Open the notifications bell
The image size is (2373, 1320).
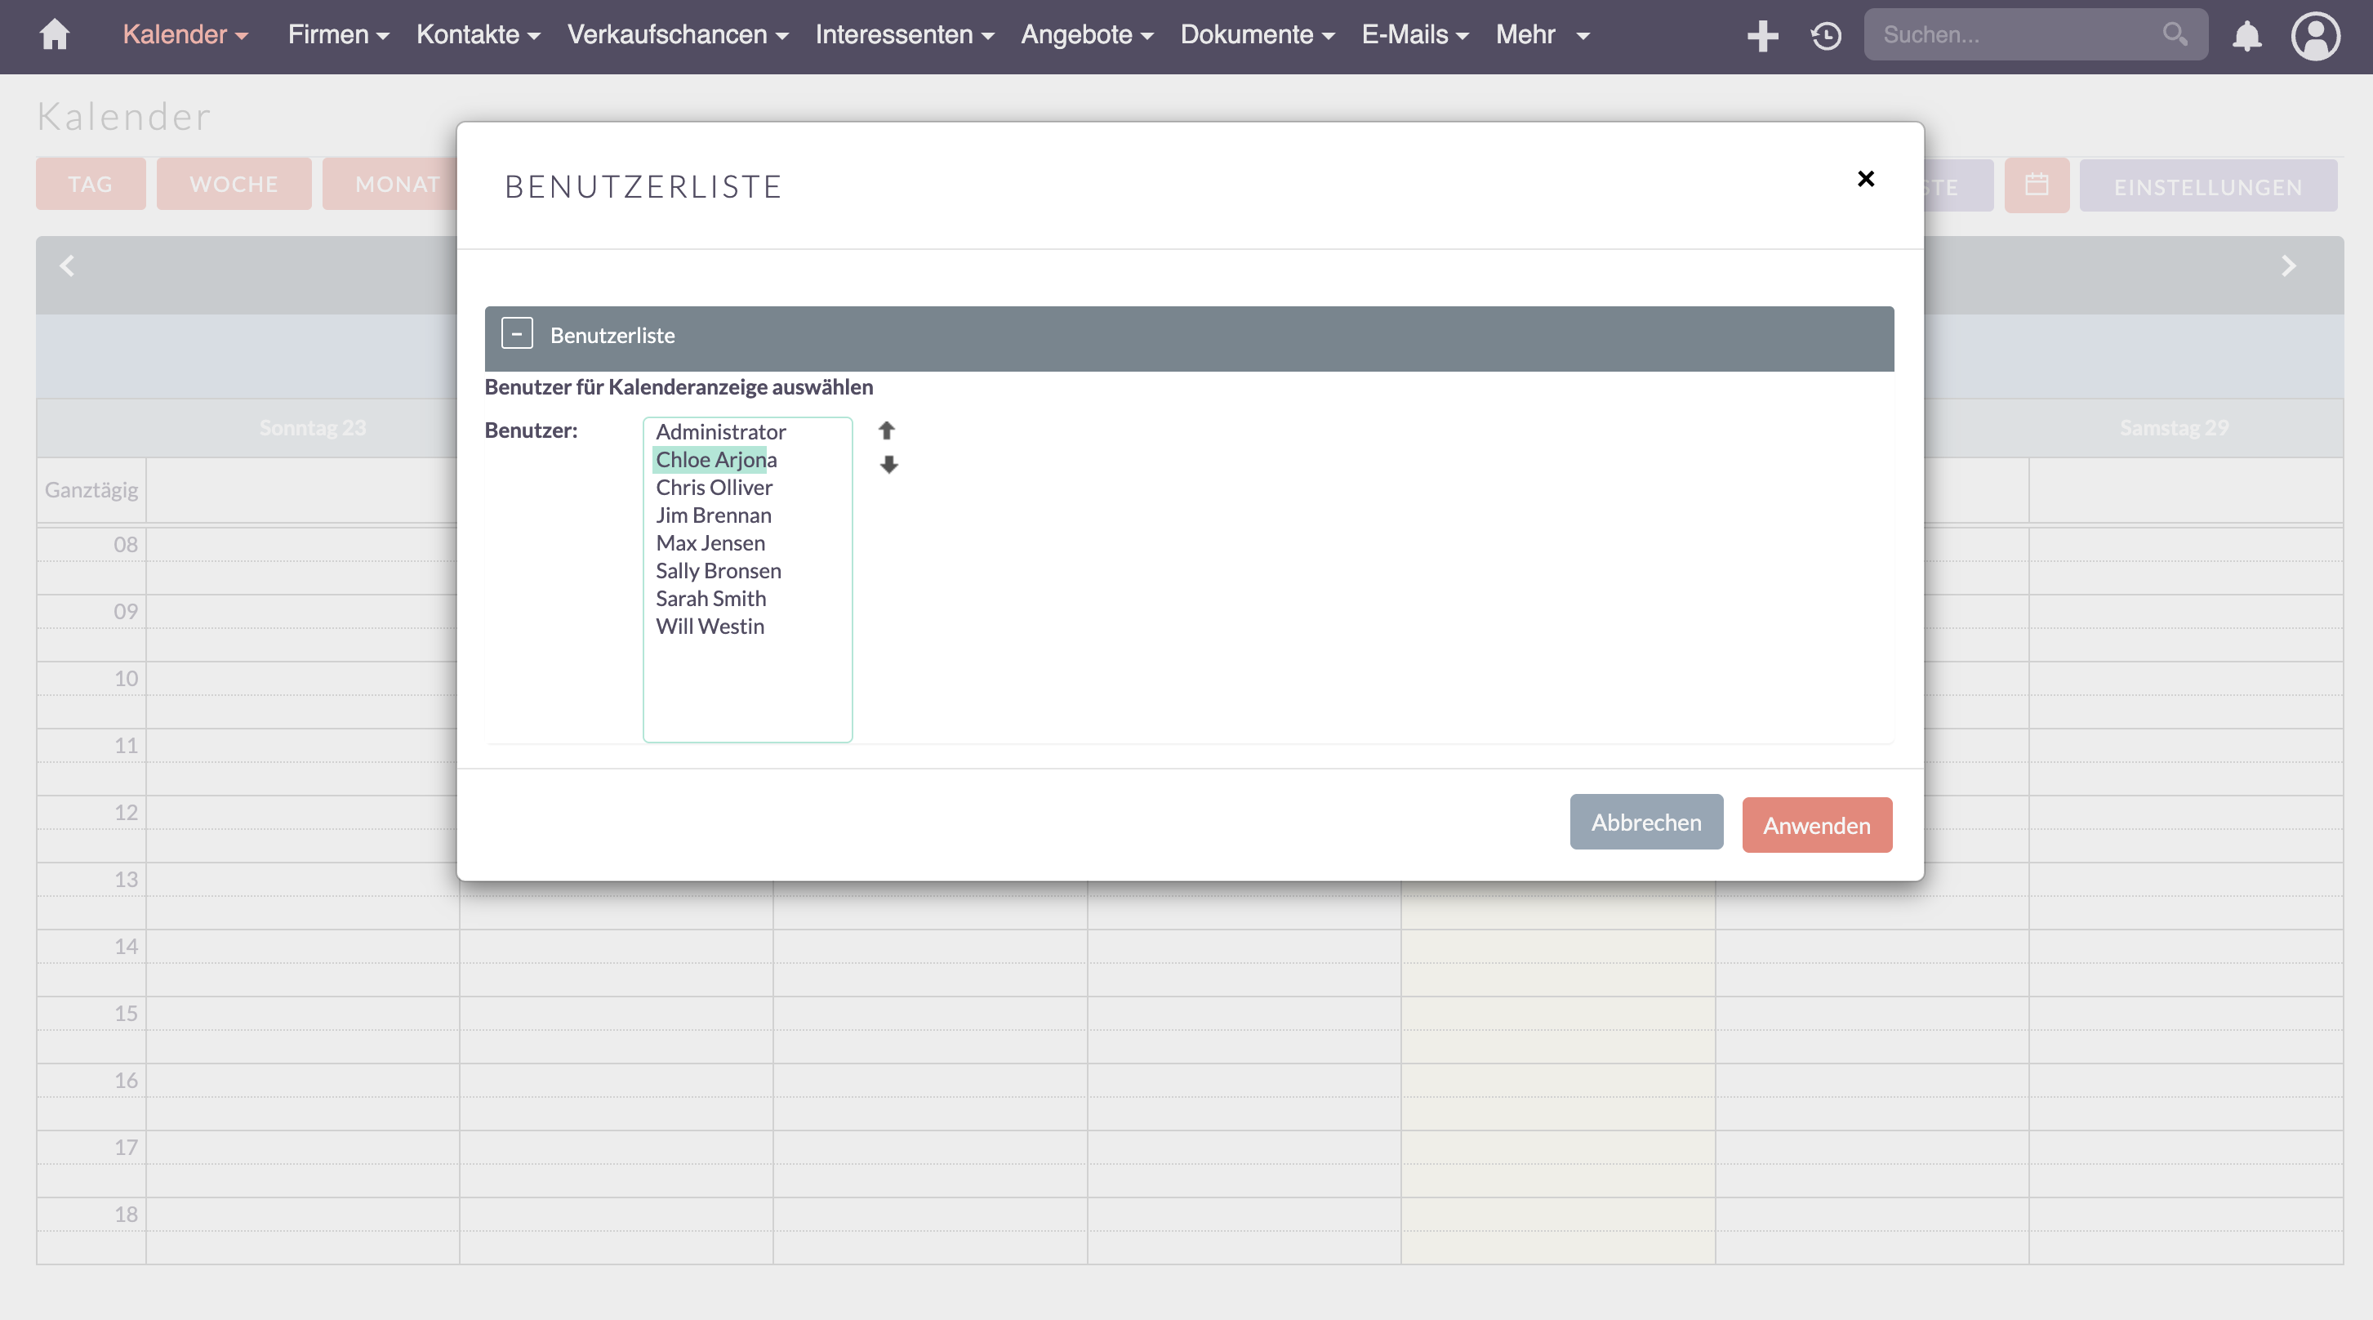point(2246,35)
